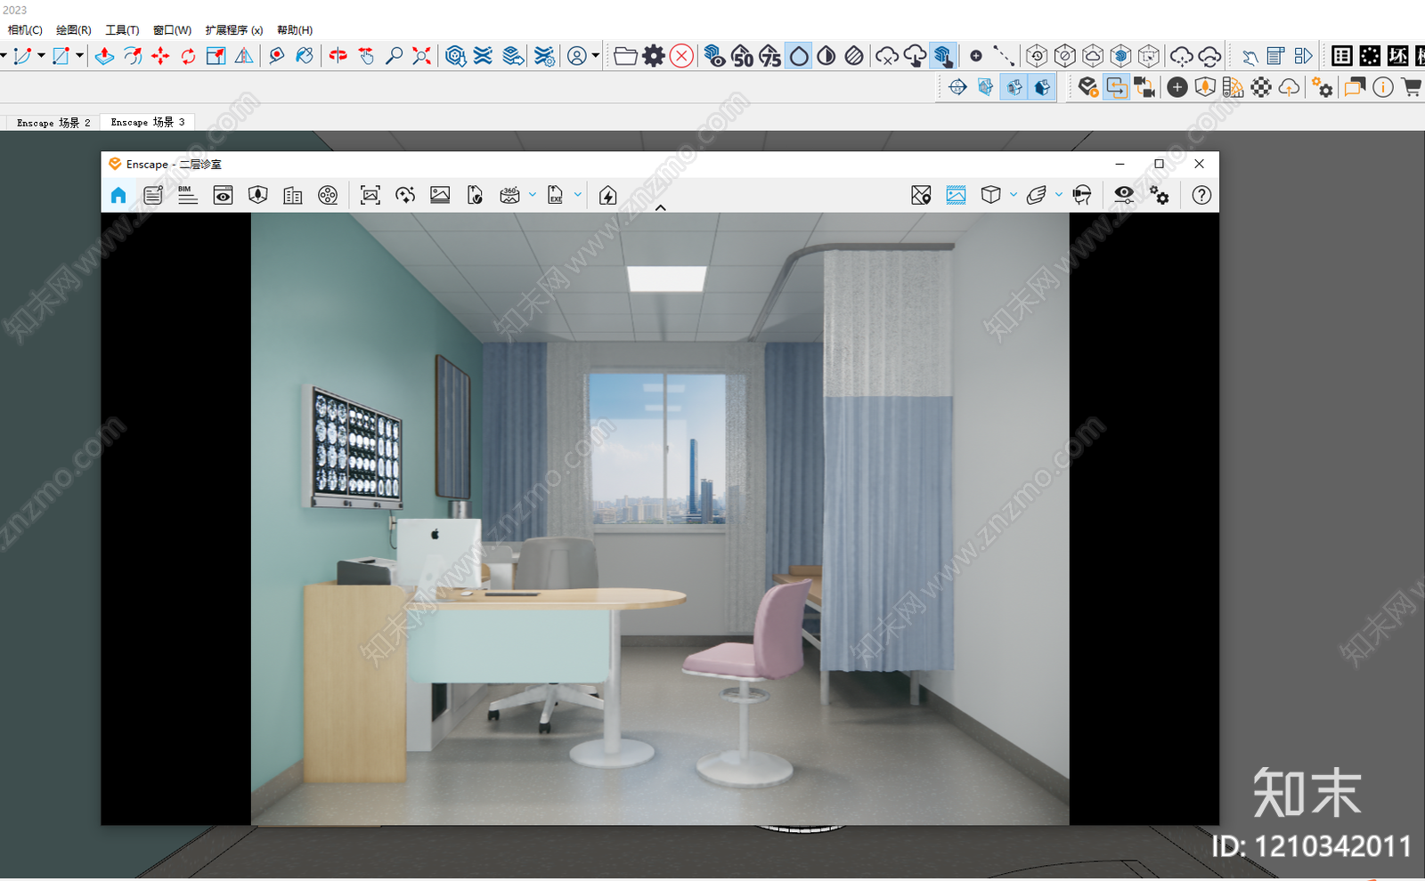Screen dimensions: 1425x881
Task: Open the video editor film reel icon
Action: pos(328,195)
